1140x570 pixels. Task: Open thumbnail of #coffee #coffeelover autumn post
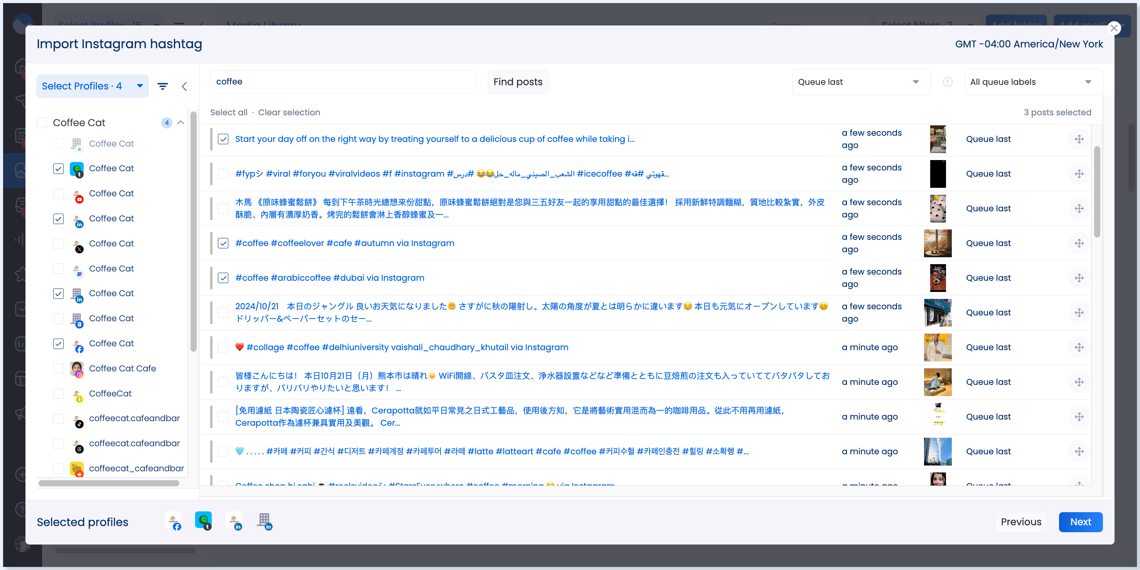(x=937, y=243)
